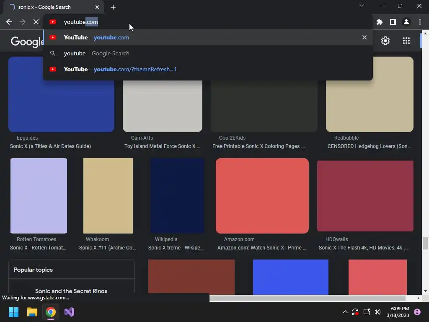
Task: Open Sonic X #11 Archie Comics link
Action: (x=108, y=247)
